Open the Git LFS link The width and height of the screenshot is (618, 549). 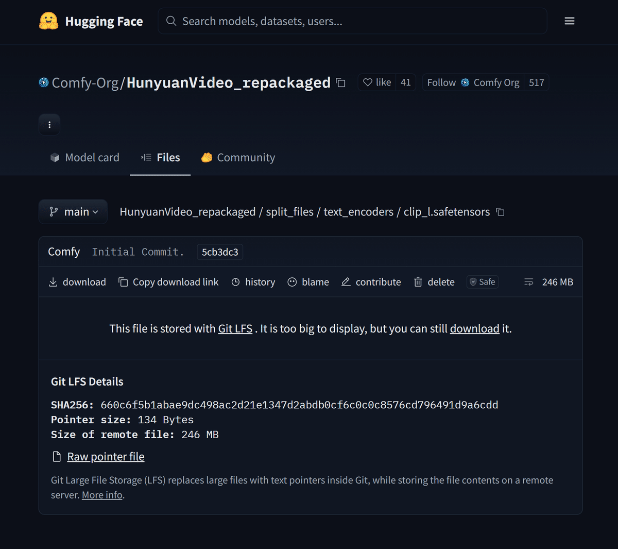click(x=235, y=329)
